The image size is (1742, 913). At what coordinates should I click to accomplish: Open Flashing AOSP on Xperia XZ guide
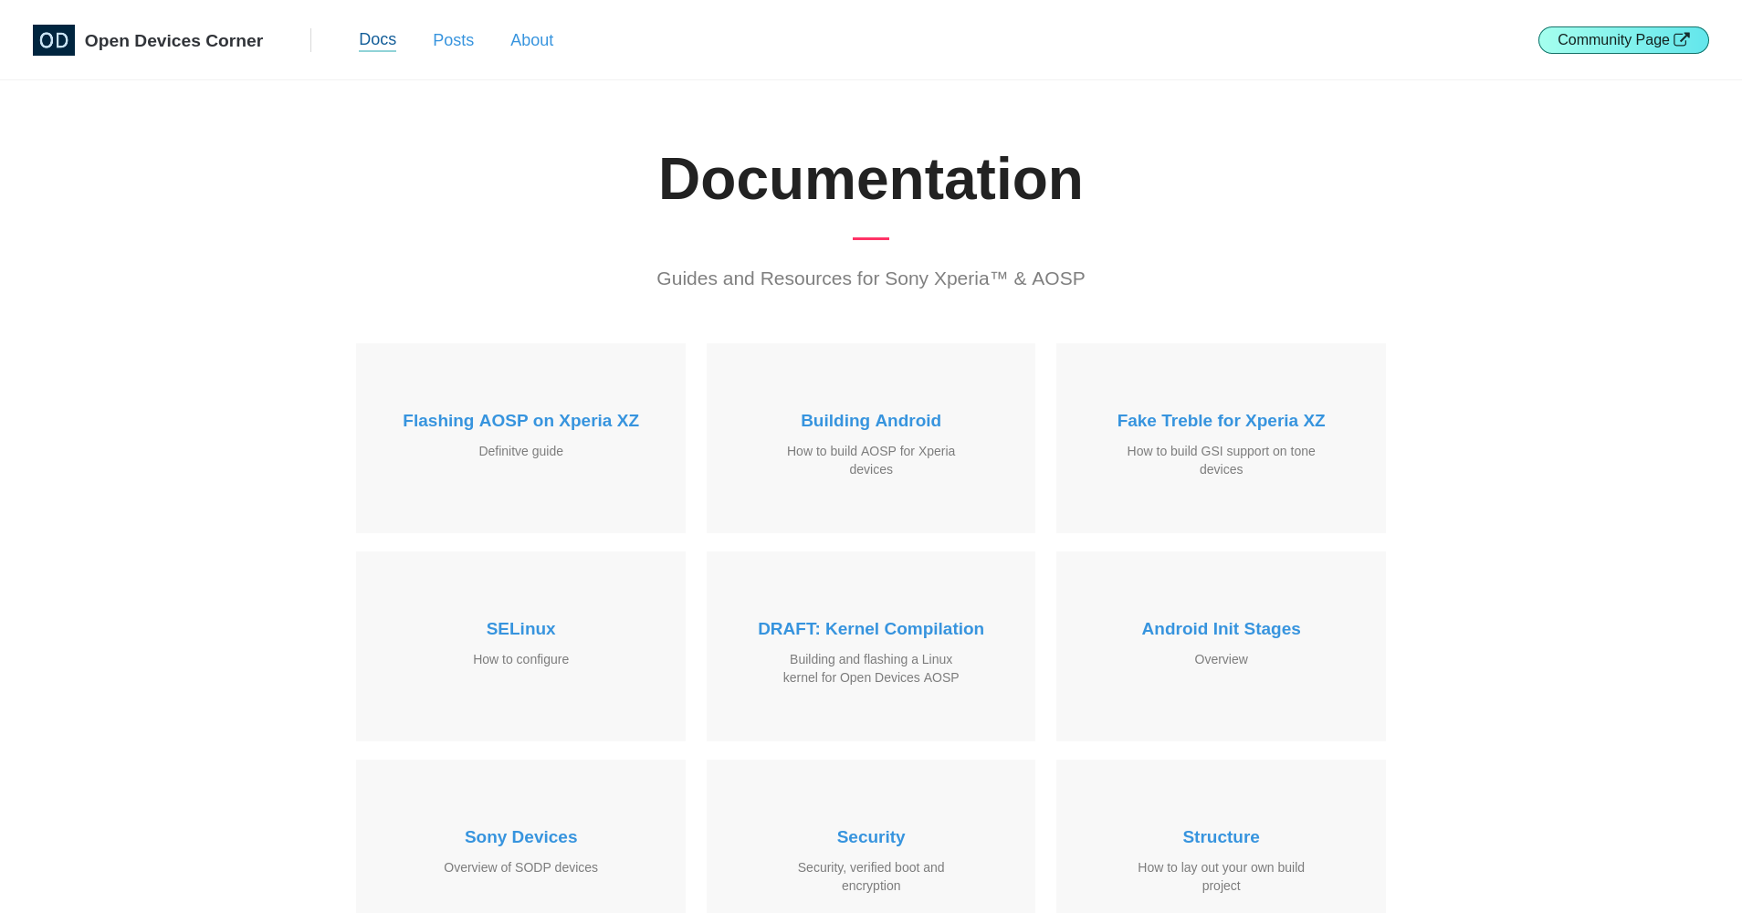520,421
